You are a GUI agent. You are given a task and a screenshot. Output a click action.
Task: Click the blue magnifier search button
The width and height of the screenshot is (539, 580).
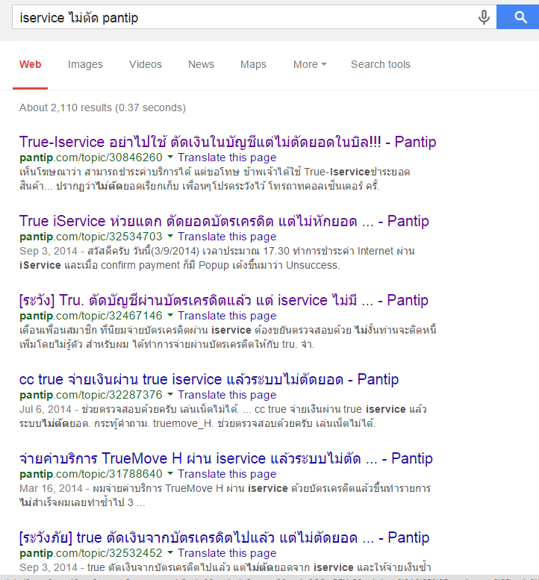click(518, 17)
